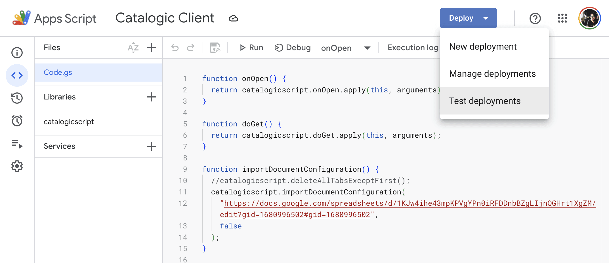
Task: Sort files alphabetically with AZ icon
Action: [133, 48]
